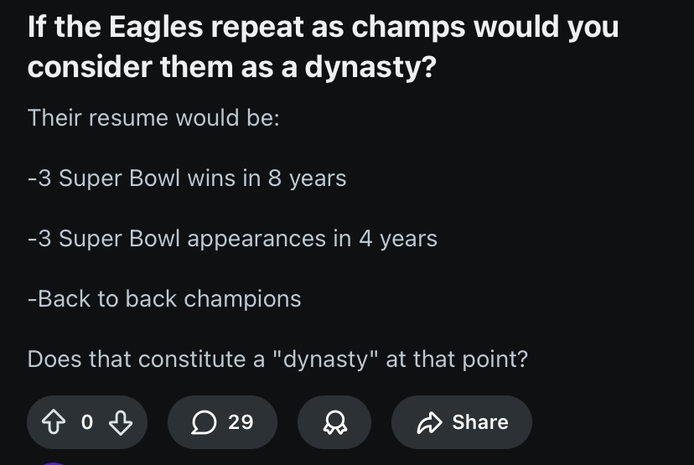Click the "3 Super Bowl appearances" line

click(x=232, y=238)
